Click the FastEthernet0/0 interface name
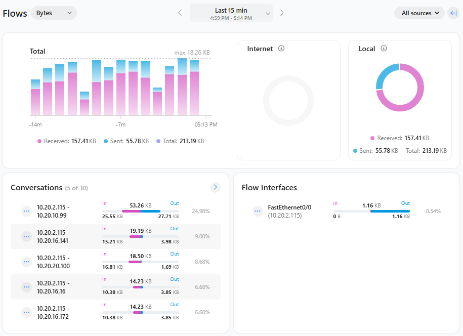 (289, 207)
